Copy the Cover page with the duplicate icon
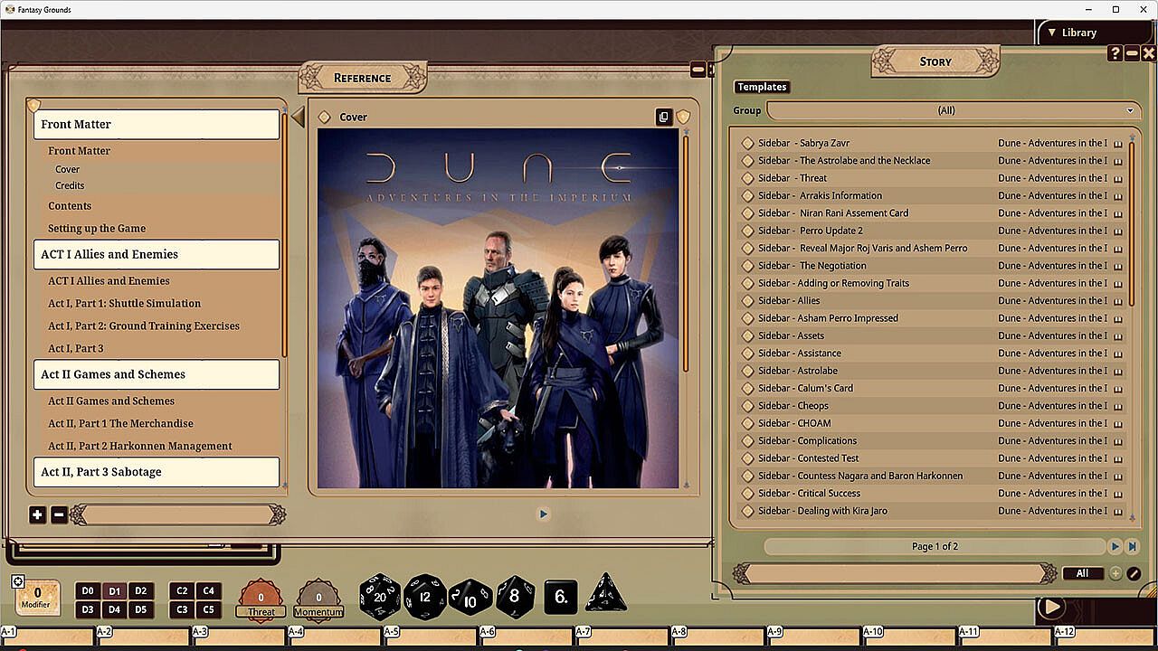 pos(664,117)
